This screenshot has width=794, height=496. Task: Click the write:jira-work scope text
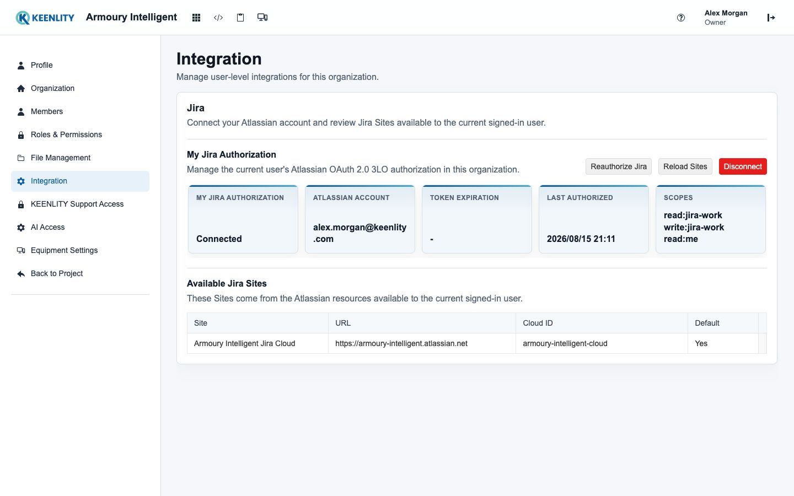[694, 227]
